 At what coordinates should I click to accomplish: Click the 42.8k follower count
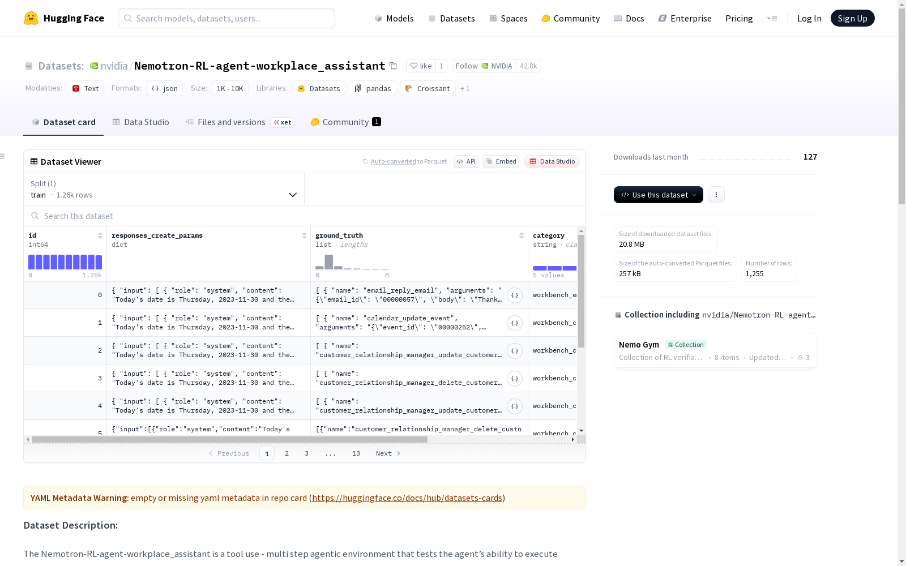(x=528, y=66)
